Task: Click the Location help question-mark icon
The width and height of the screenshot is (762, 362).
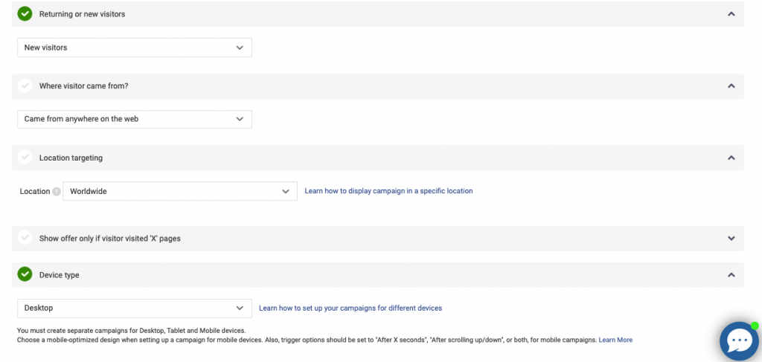Action: click(57, 192)
